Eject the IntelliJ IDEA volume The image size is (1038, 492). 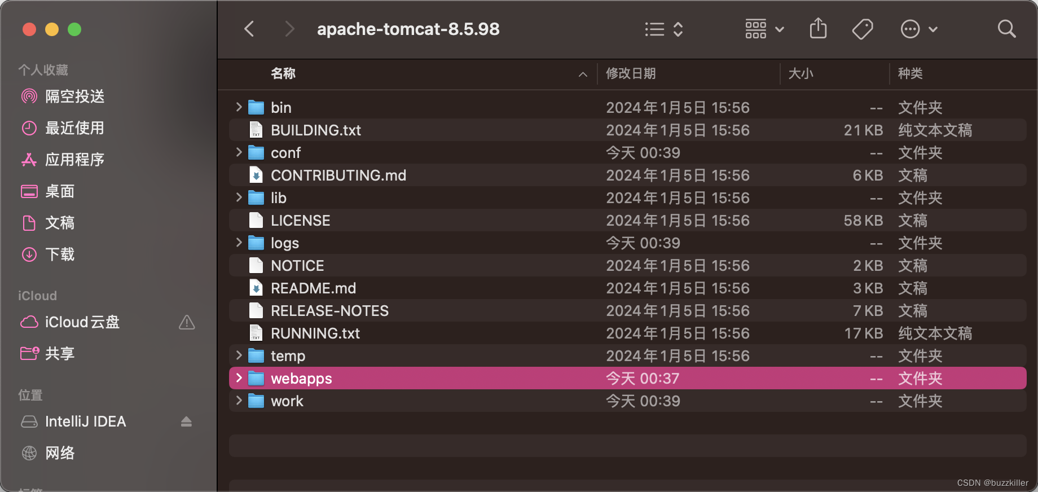coord(186,421)
